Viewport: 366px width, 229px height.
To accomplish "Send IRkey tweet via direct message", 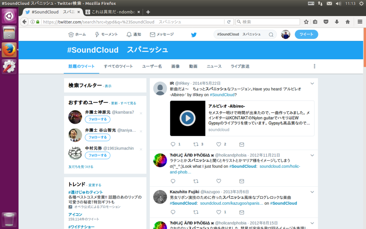I will click(242, 145).
